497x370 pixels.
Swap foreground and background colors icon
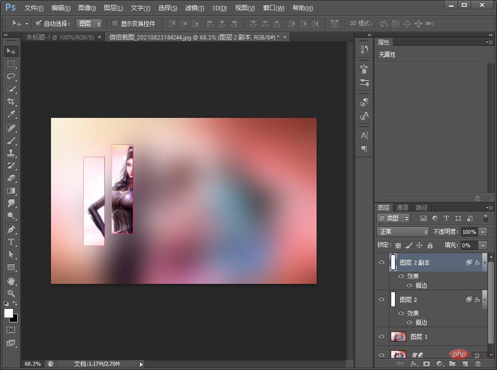15,304
